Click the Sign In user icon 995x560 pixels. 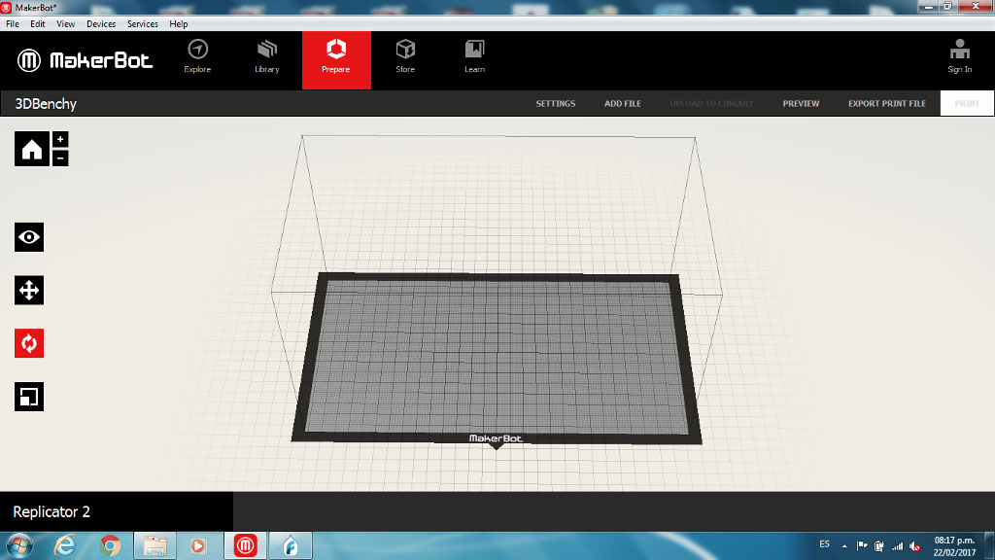(959, 56)
